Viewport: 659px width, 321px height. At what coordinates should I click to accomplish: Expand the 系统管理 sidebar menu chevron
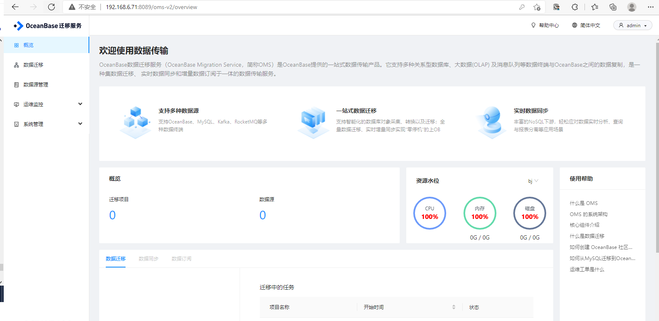(80, 124)
